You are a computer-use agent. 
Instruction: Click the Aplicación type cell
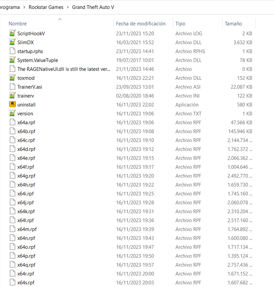coord(187,105)
